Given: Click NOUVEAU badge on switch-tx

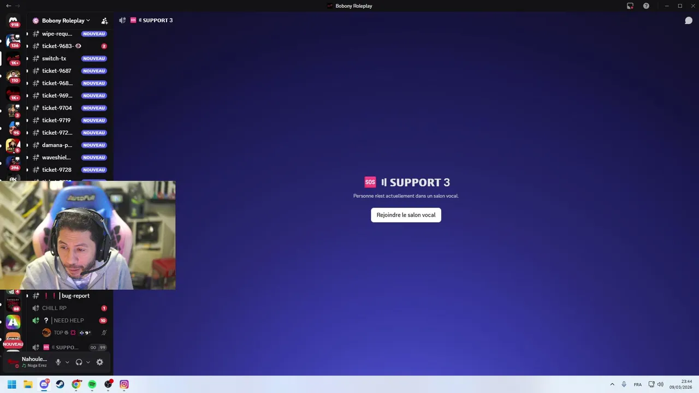Looking at the screenshot, I should point(94,58).
